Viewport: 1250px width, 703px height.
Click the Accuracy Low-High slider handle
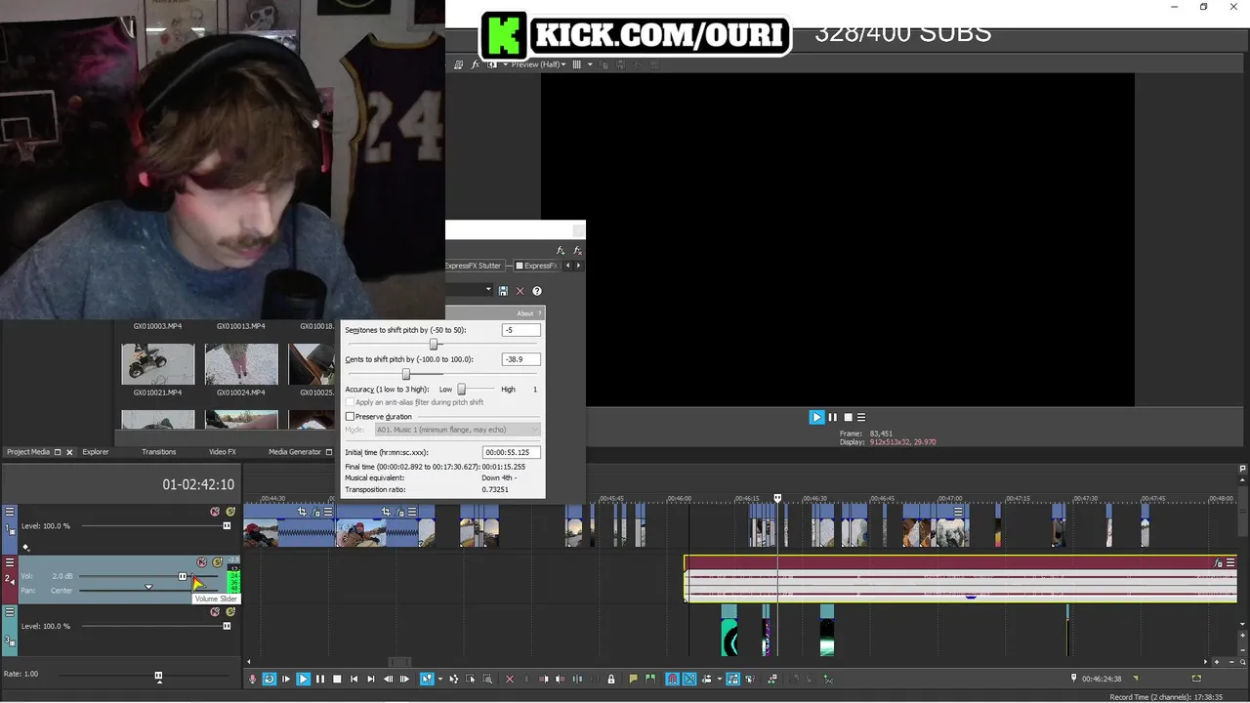(462, 390)
